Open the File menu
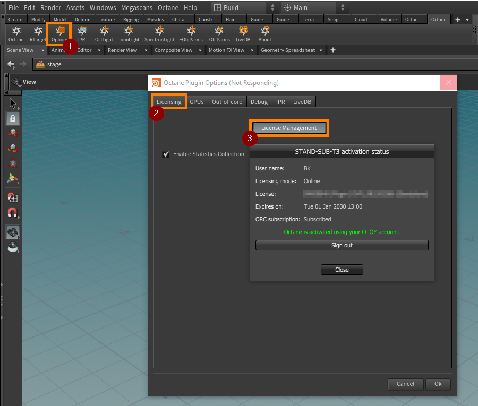 click(13, 7)
